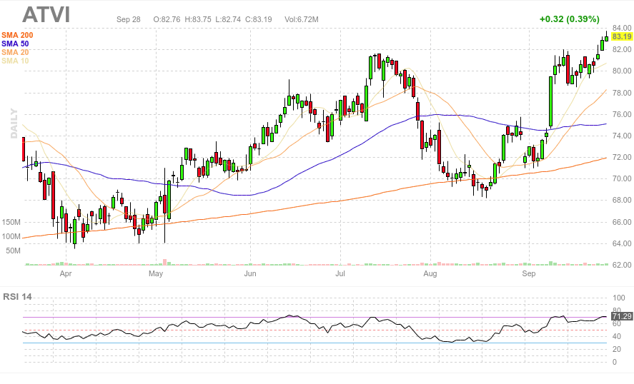Click the RSI 20 scale label
The image size is (634, 384).
(x=617, y=349)
